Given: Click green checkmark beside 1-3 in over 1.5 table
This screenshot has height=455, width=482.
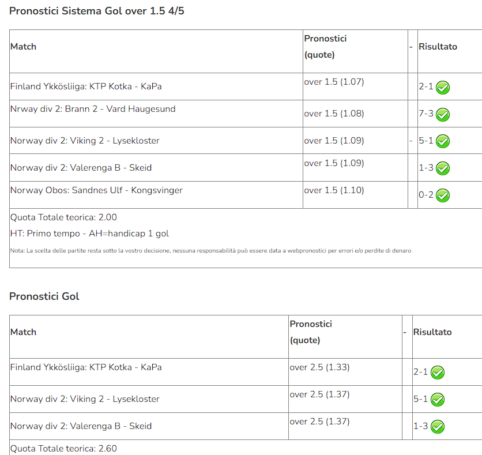Looking at the screenshot, I should 443,168.
